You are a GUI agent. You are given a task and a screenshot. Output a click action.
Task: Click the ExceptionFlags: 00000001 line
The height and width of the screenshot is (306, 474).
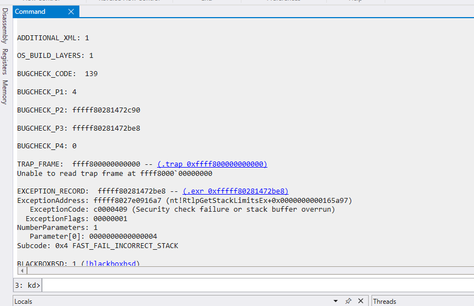tap(77, 219)
